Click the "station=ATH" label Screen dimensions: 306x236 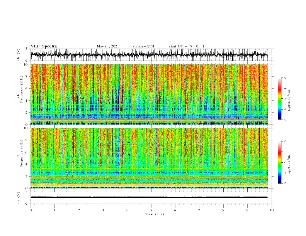(x=143, y=46)
